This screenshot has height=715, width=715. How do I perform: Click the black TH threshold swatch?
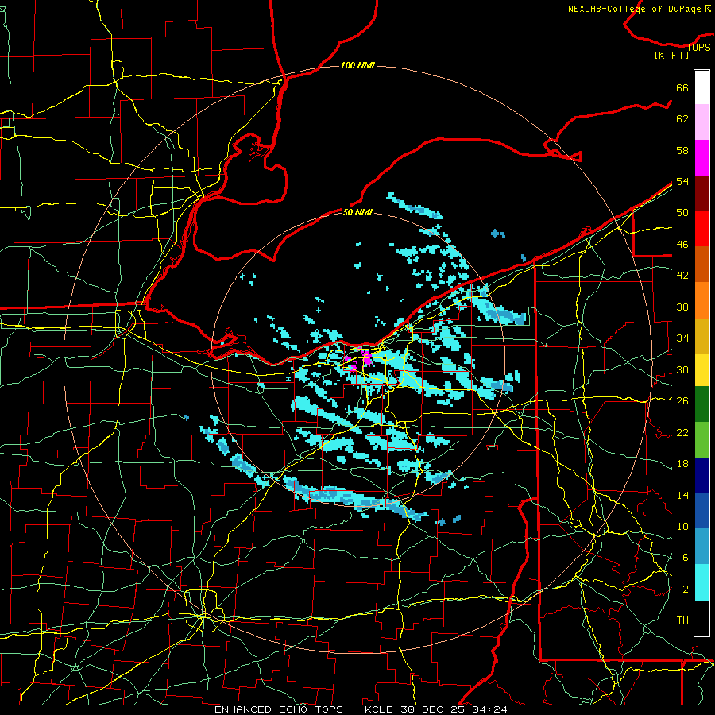(701, 618)
